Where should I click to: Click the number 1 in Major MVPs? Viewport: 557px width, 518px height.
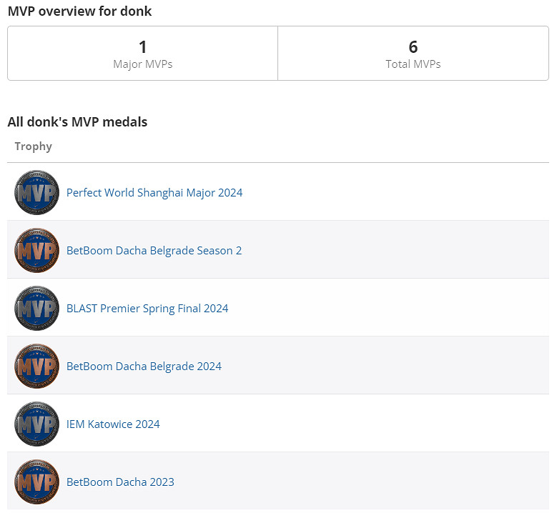(143, 47)
